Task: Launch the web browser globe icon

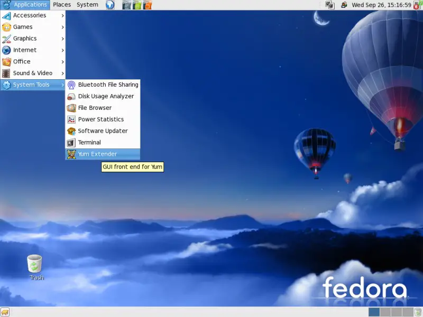Action: (110, 5)
